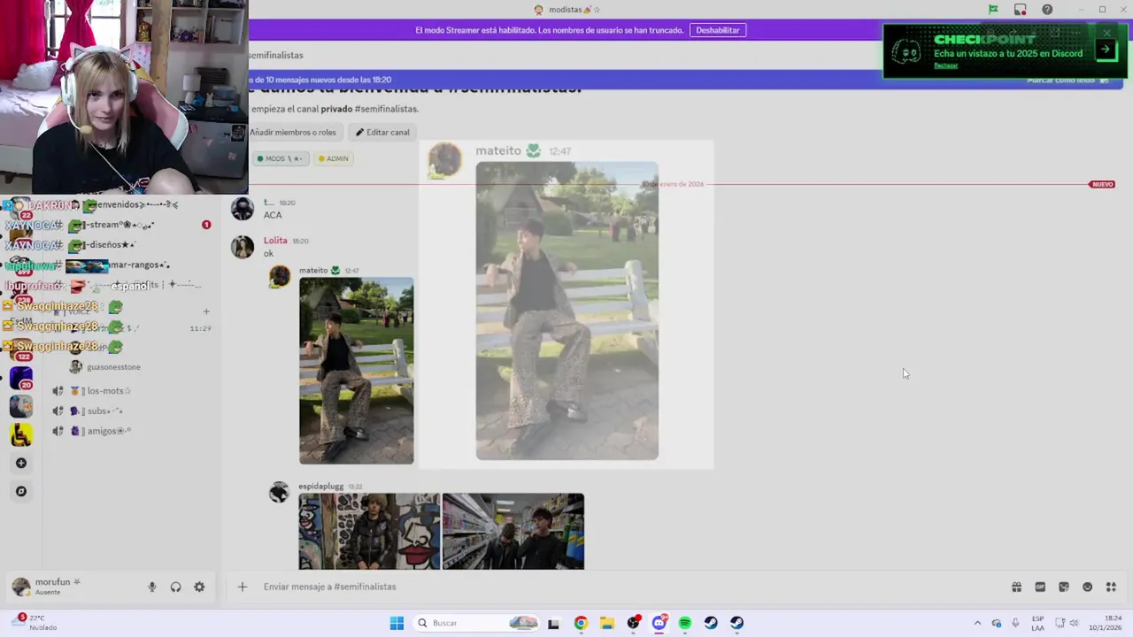
Task: Open the emoji picker icon
Action: pos(1087,587)
